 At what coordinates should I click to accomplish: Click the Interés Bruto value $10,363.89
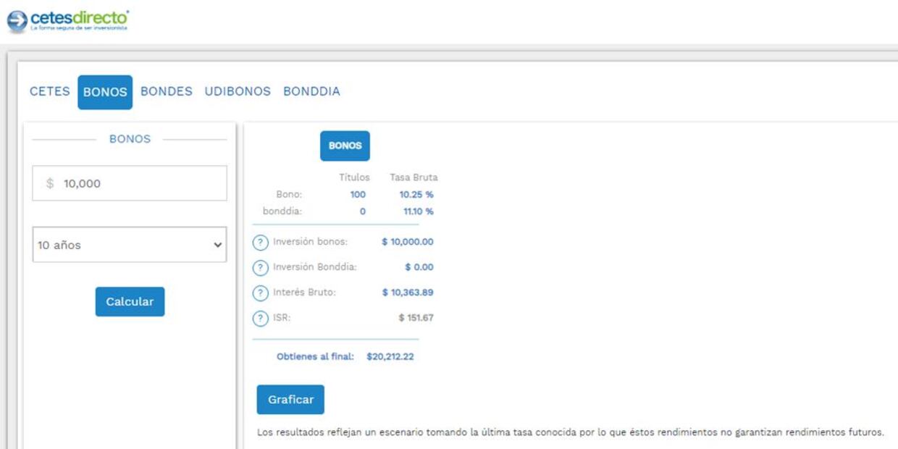click(x=407, y=293)
